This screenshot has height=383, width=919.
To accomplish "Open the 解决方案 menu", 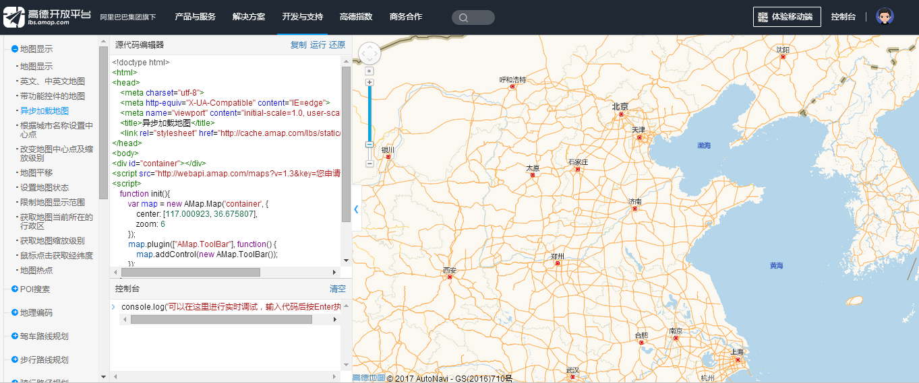I will pyautogui.click(x=249, y=17).
